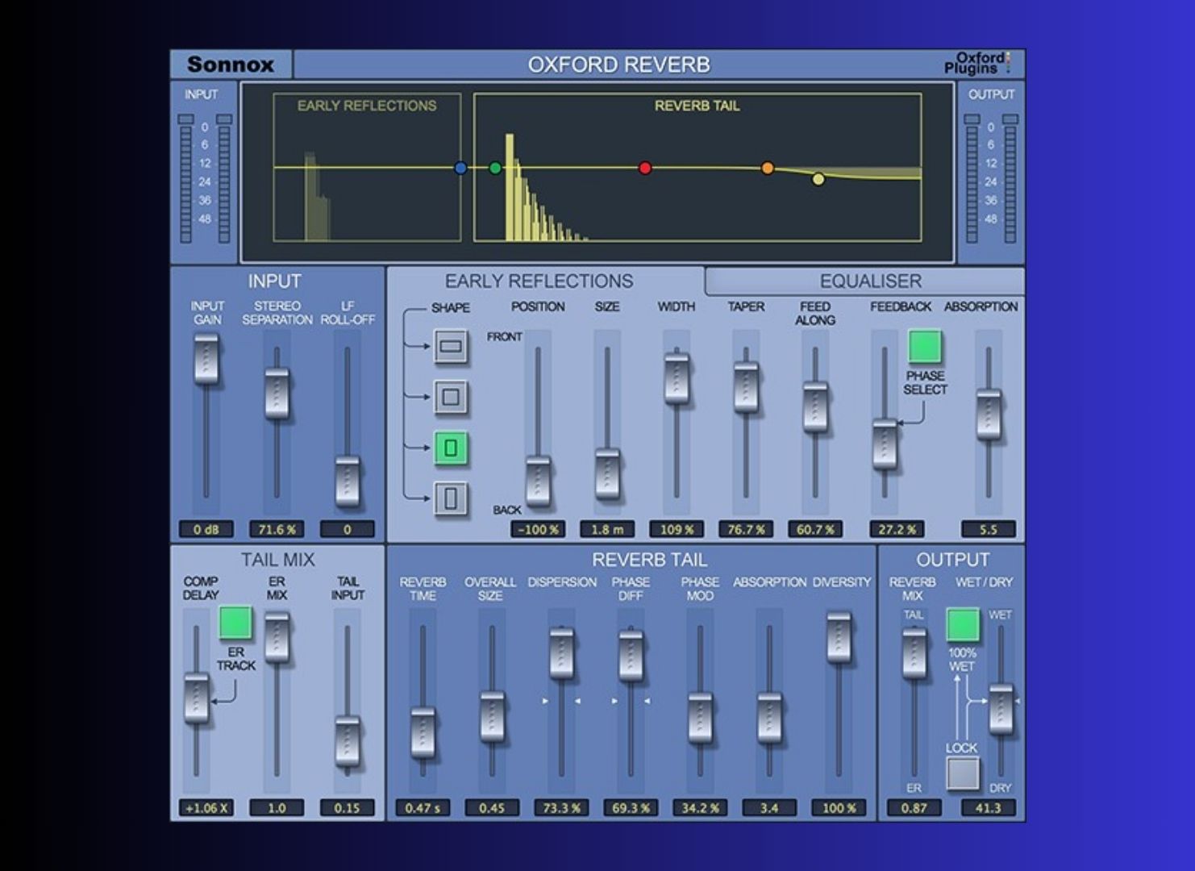Click the LF Roll-Off slider handle
1195x871 pixels.
[348, 481]
